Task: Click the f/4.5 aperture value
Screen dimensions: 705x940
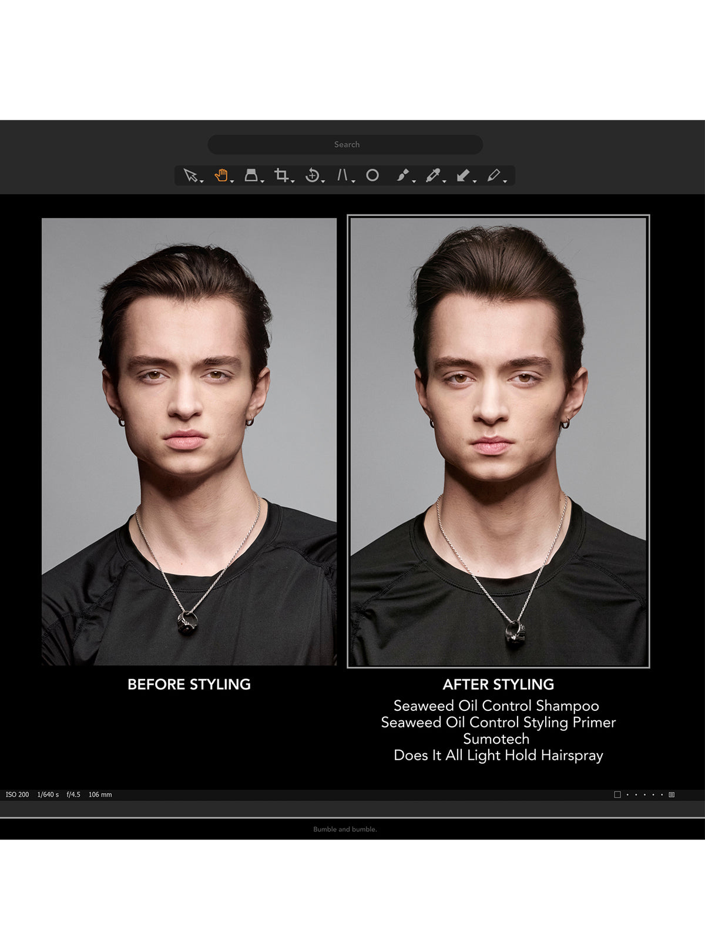Action: (73, 794)
